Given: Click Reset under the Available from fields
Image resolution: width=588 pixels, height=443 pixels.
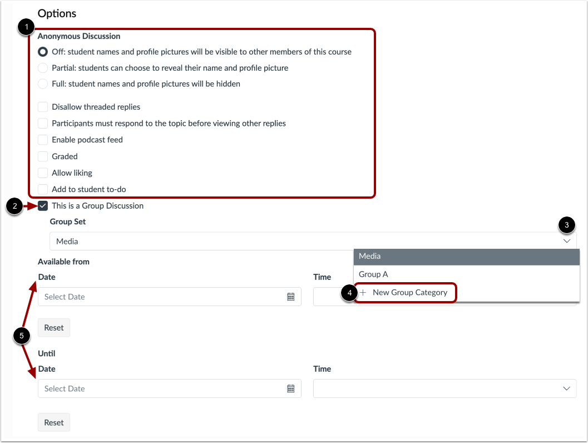Looking at the screenshot, I should pyautogui.click(x=53, y=327).
